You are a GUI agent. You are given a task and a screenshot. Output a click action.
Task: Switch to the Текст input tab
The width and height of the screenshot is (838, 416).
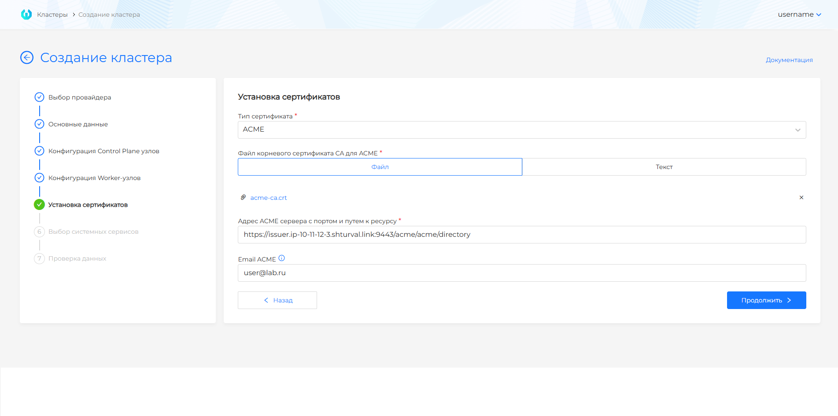[x=664, y=167]
